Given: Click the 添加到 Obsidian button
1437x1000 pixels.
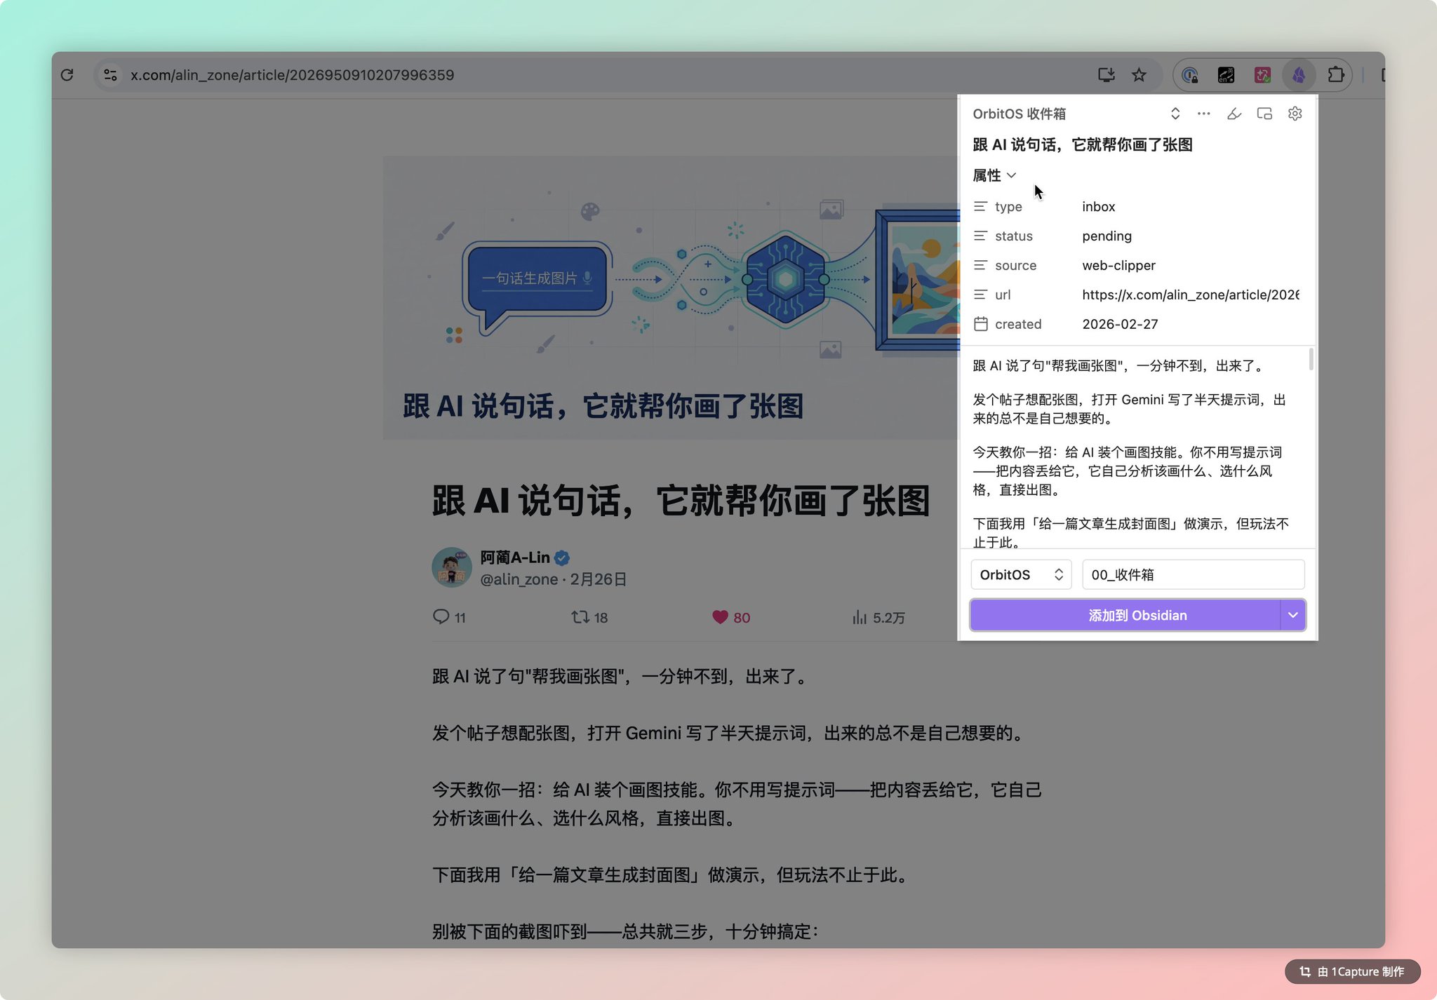Looking at the screenshot, I should [x=1125, y=616].
